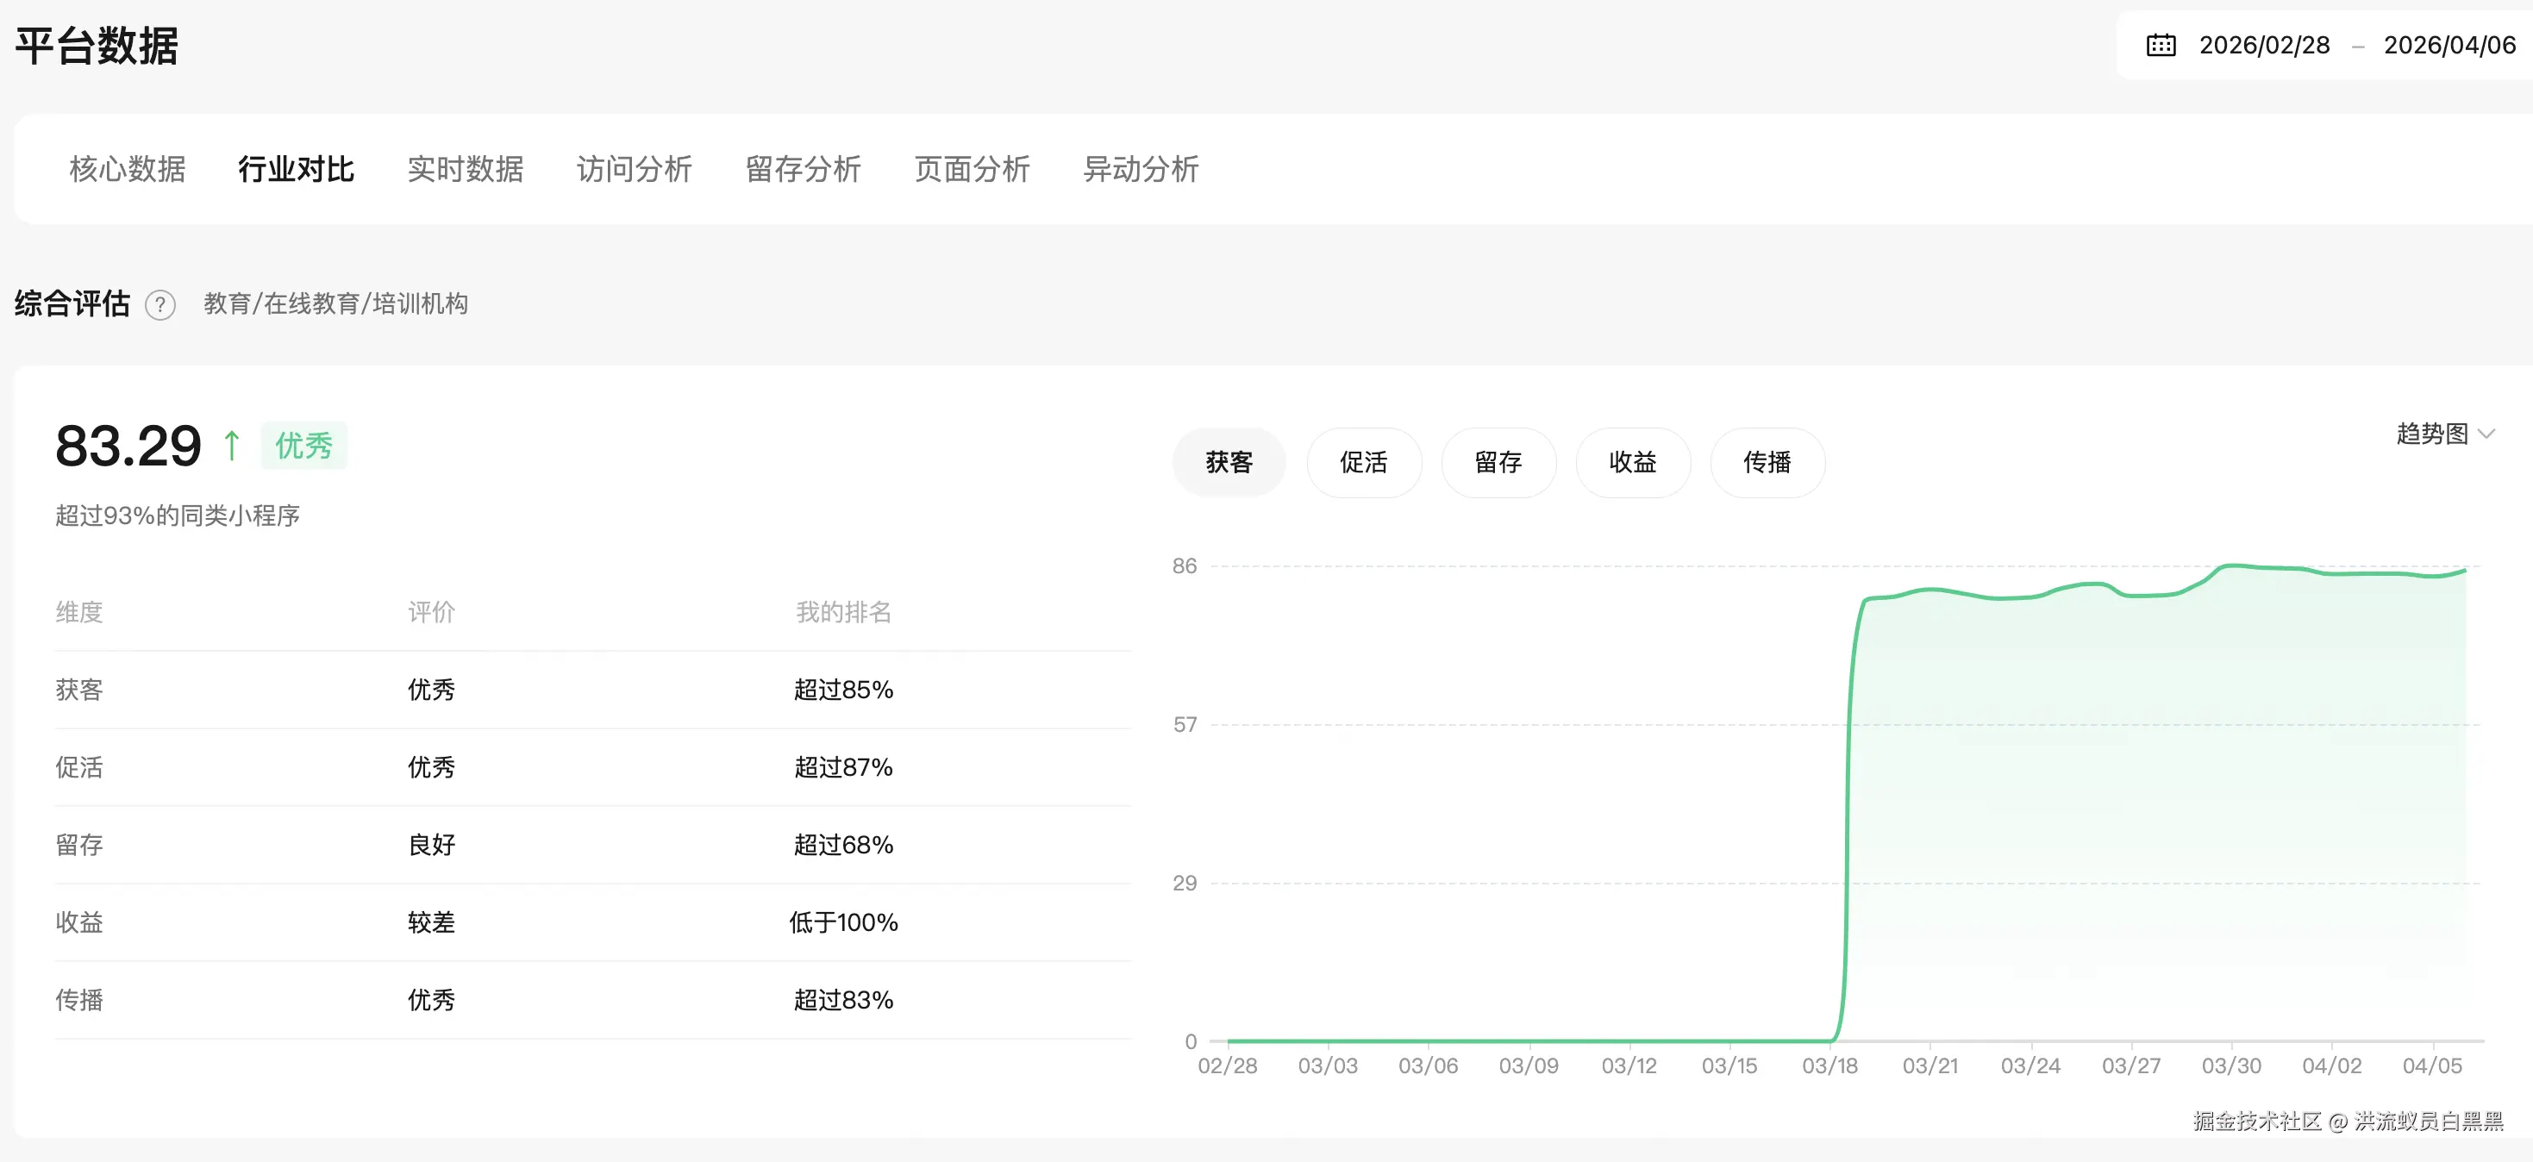The image size is (2533, 1162).
Task: Open the 实时数据 tab
Action: 465,169
